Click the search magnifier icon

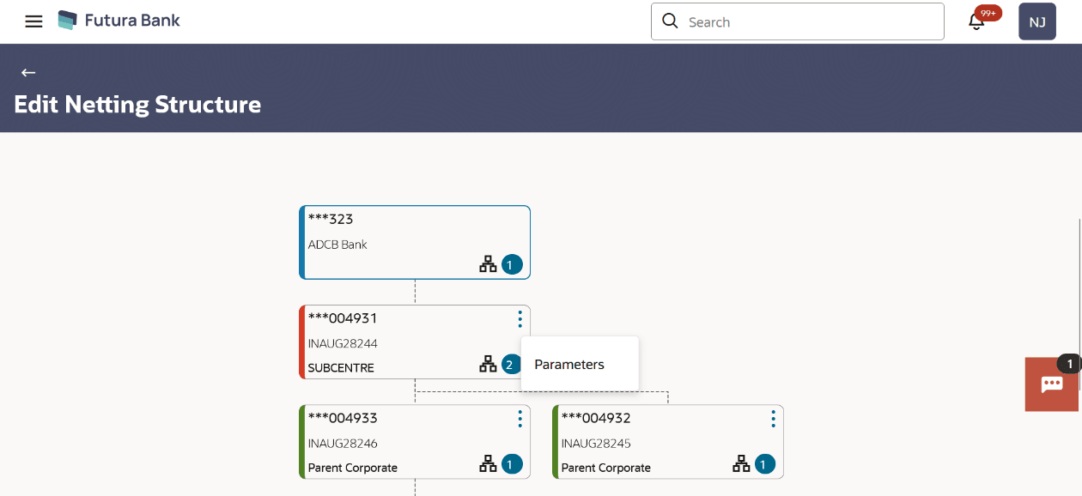pyautogui.click(x=670, y=21)
